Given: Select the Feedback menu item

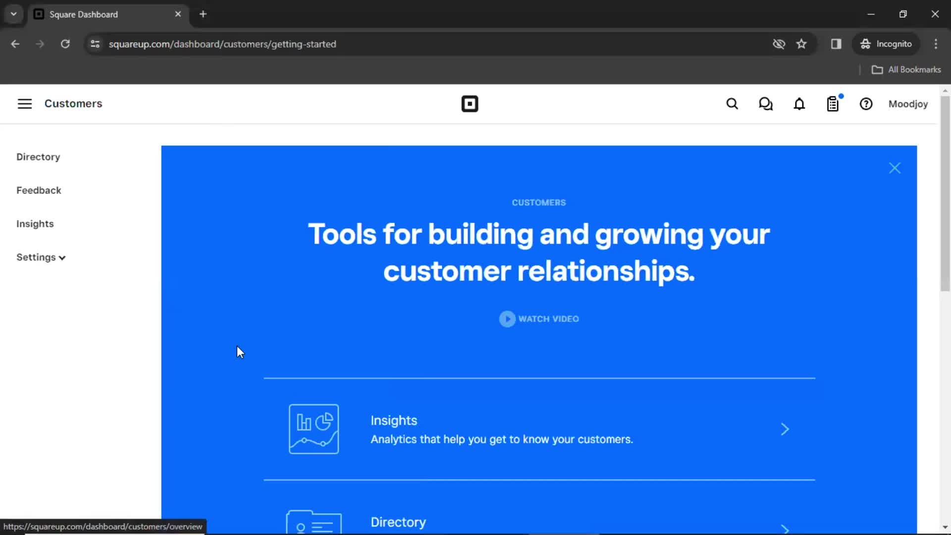Looking at the screenshot, I should pos(39,189).
